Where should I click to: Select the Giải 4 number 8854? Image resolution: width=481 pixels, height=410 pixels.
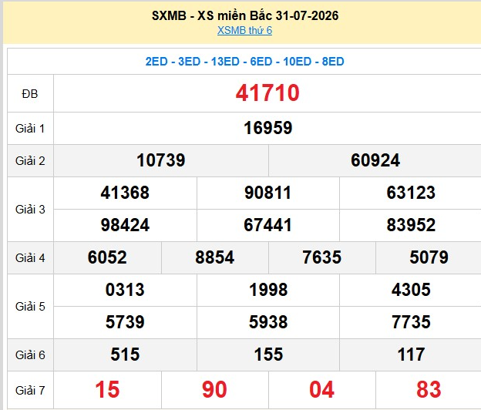[215, 257]
